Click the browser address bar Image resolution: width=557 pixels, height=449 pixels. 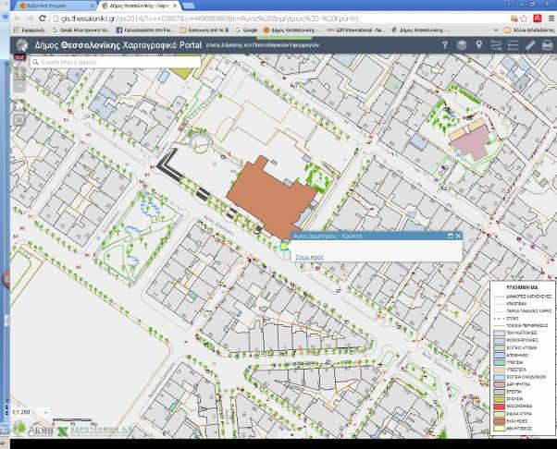click(280, 18)
